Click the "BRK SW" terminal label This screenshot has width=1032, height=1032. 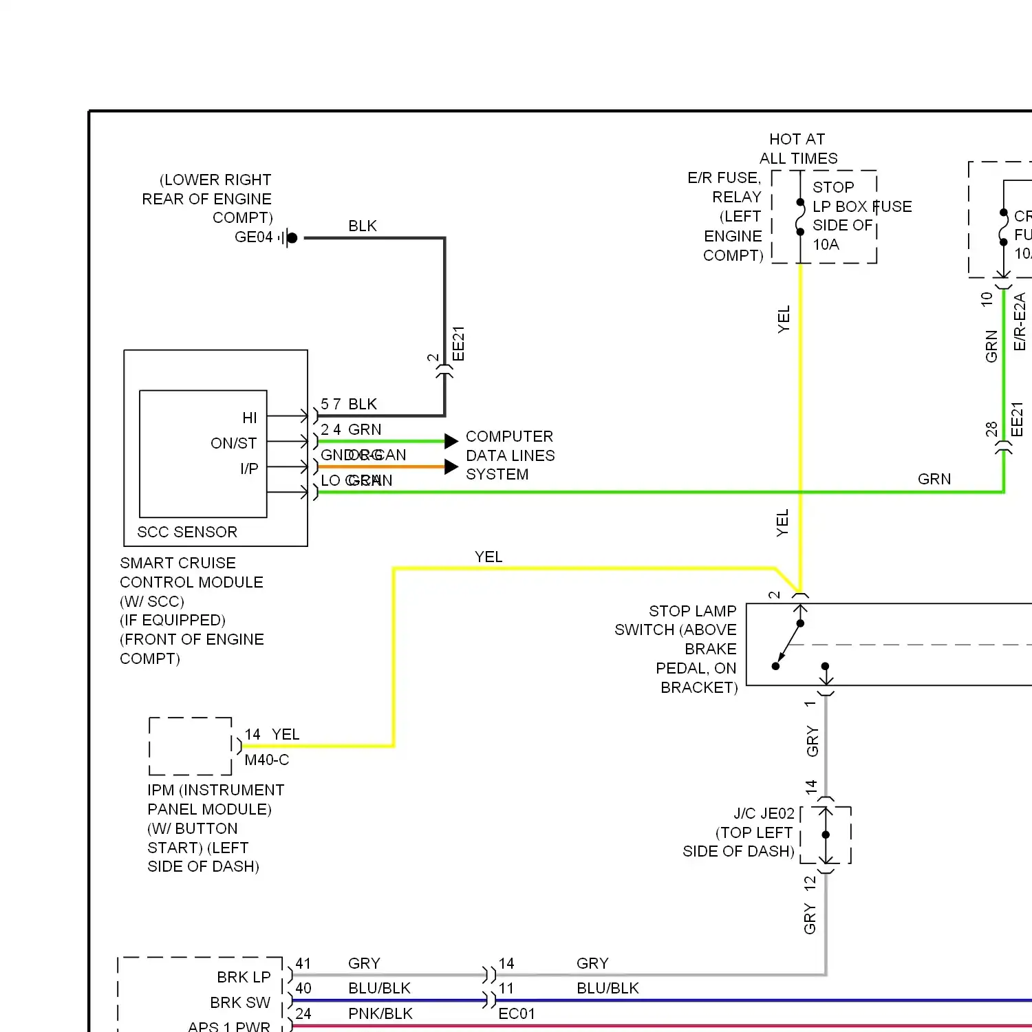240,1002
